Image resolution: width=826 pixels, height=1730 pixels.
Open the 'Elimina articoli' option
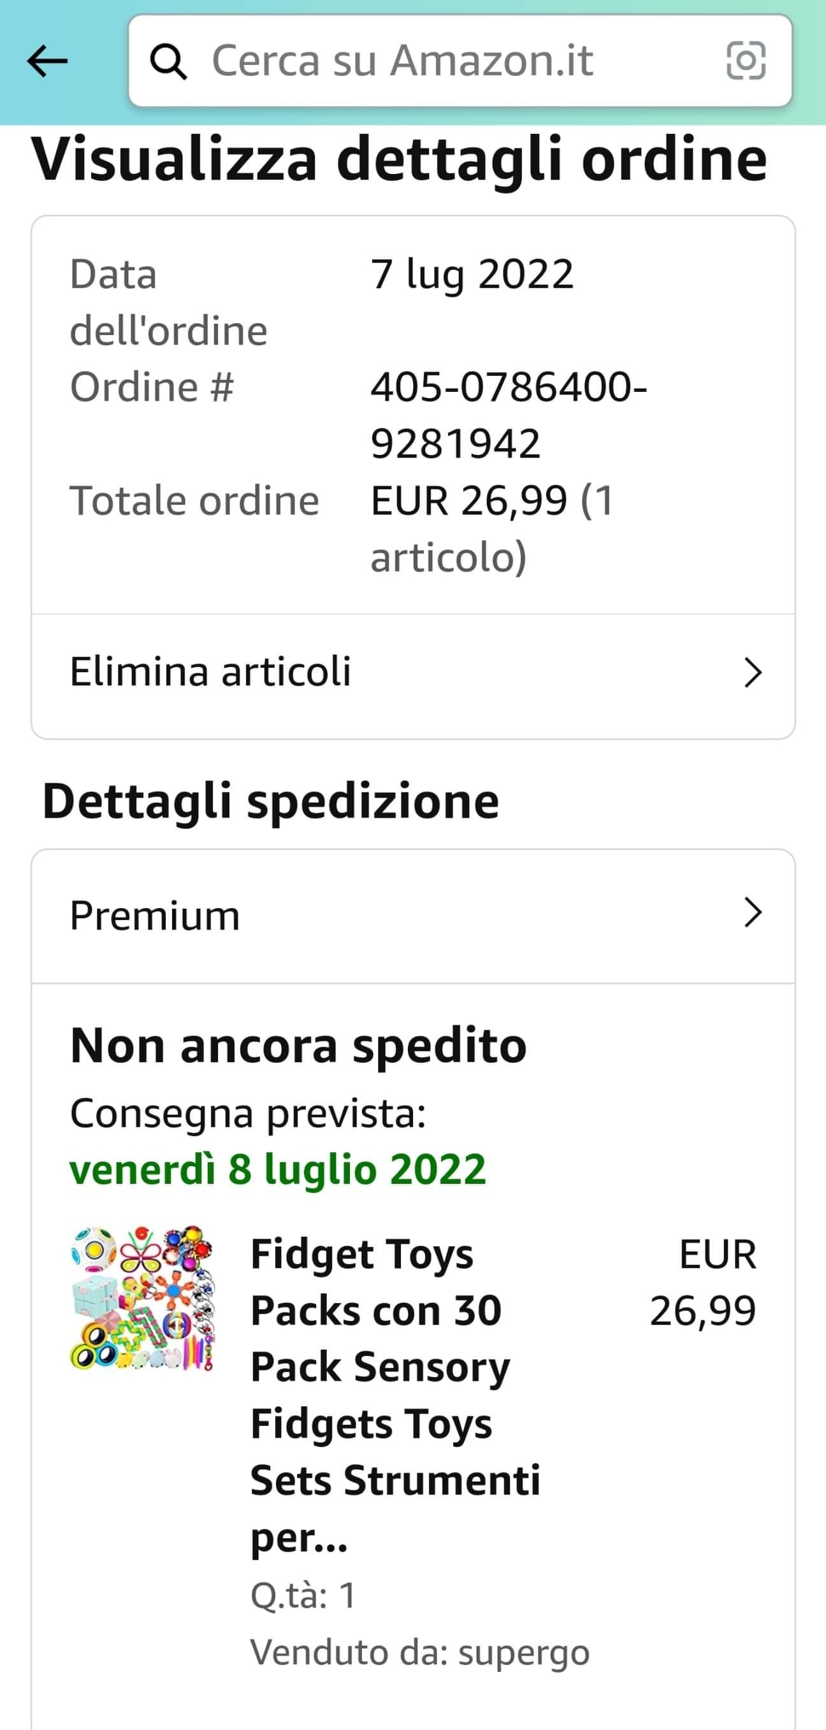tap(211, 672)
